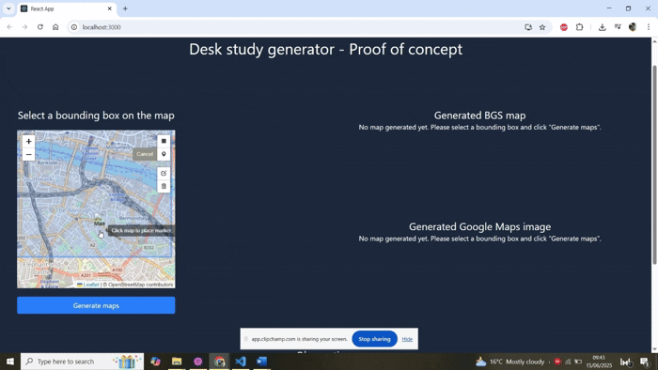Open File Explorer from the taskbar
This screenshot has height=370, width=658.
pyautogui.click(x=177, y=362)
